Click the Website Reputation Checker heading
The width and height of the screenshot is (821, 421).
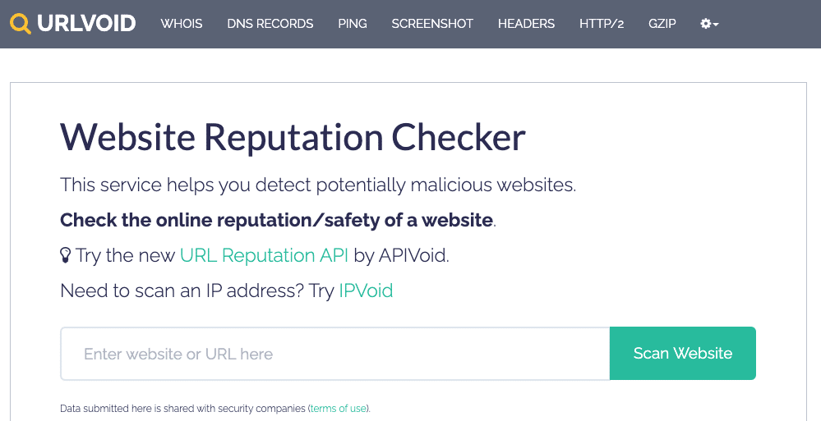(293, 138)
